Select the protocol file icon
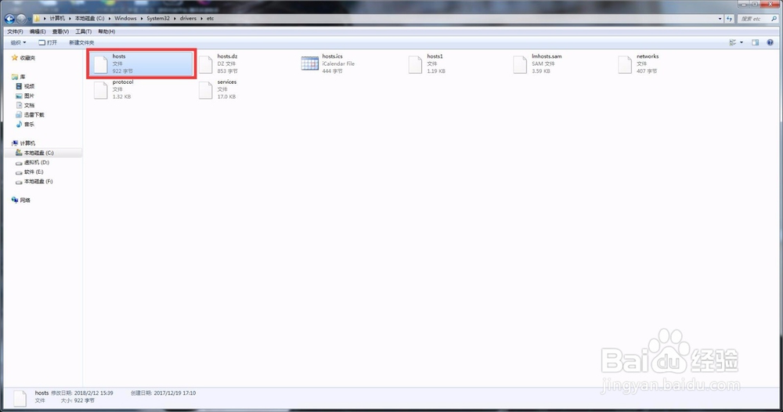Screen dimensions: 783x412 pyautogui.click(x=101, y=90)
